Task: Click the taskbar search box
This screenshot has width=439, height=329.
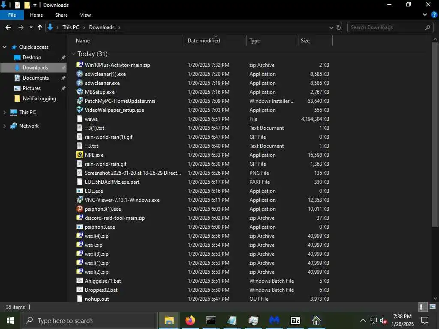Action: pos(89,320)
